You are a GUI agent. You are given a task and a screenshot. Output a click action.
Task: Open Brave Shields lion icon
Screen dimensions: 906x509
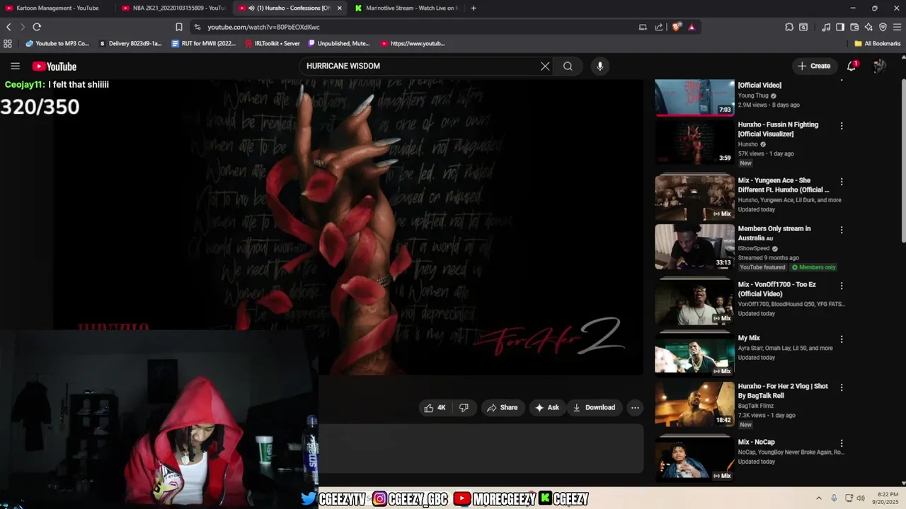point(677,27)
